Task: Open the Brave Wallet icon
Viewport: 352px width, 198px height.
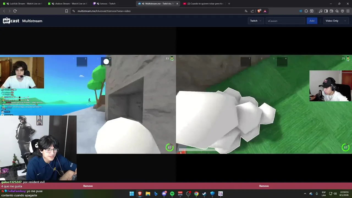Action: [331, 11]
